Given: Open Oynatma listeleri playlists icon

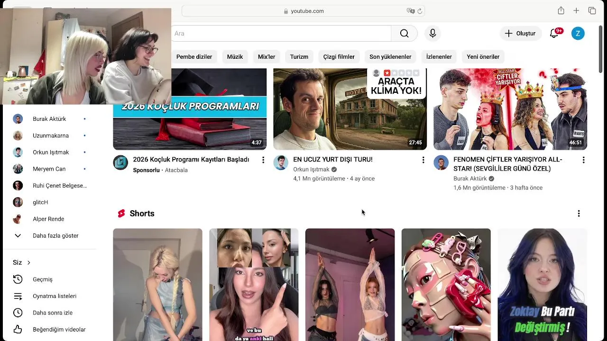Looking at the screenshot, I should 18,296.
